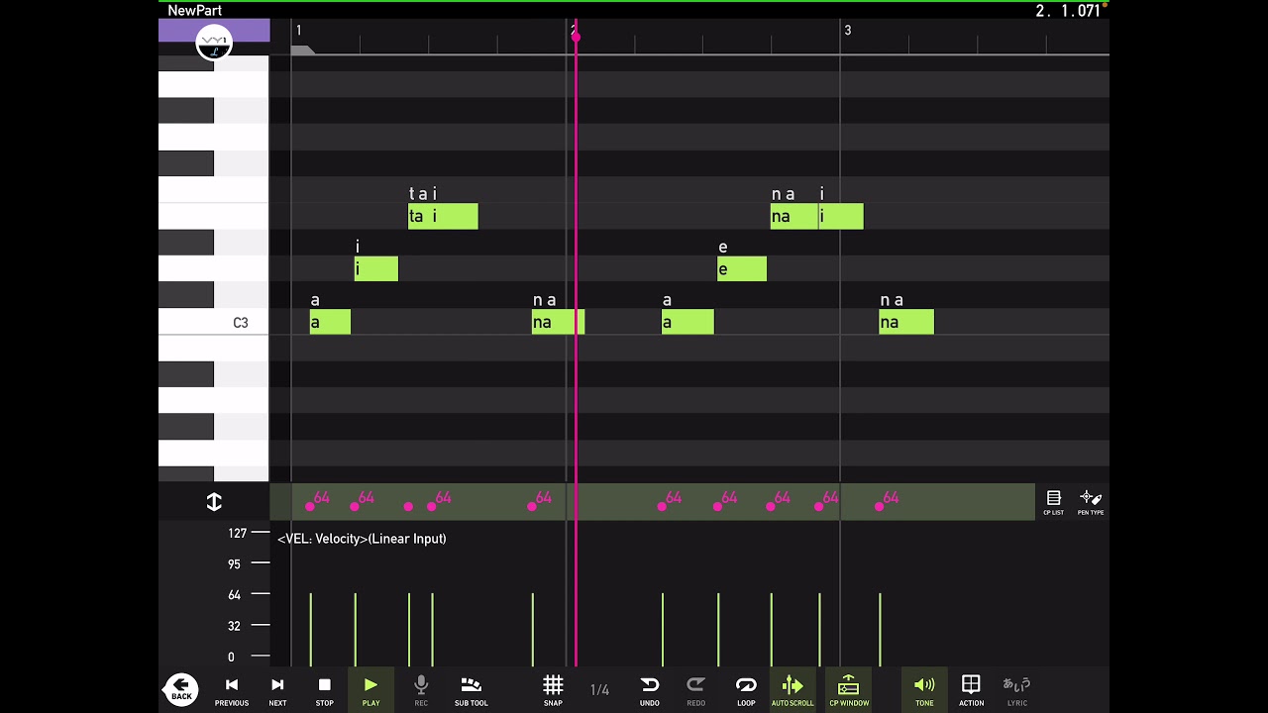This screenshot has height=713, width=1268.
Task: Redo the last undone edit
Action: coord(696,690)
